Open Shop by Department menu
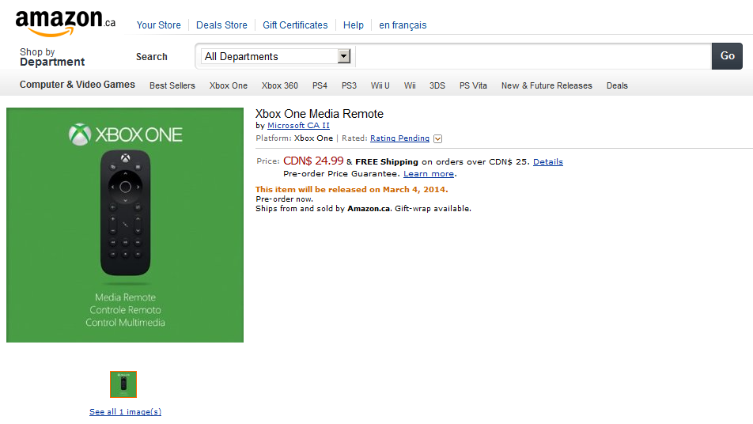This screenshot has height=424, width=753. [51, 57]
